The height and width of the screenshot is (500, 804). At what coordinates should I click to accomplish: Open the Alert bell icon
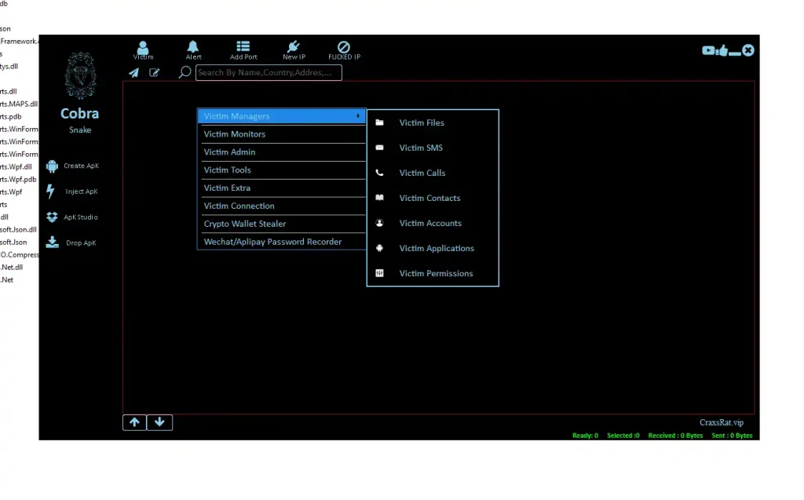pos(193,47)
